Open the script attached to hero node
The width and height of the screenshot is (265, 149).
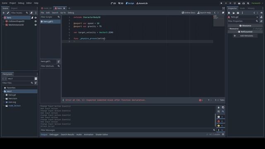[32, 17]
